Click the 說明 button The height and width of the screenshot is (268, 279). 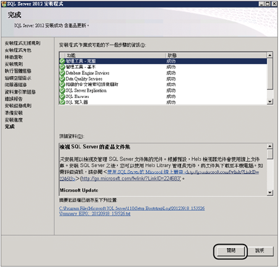pos(260,251)
